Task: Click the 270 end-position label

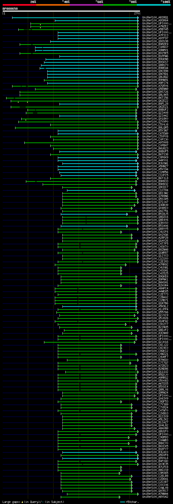Action: pos(136,13)
